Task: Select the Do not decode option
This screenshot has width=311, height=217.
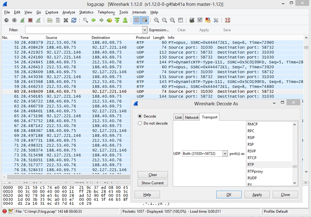Action: coord(140,123)
